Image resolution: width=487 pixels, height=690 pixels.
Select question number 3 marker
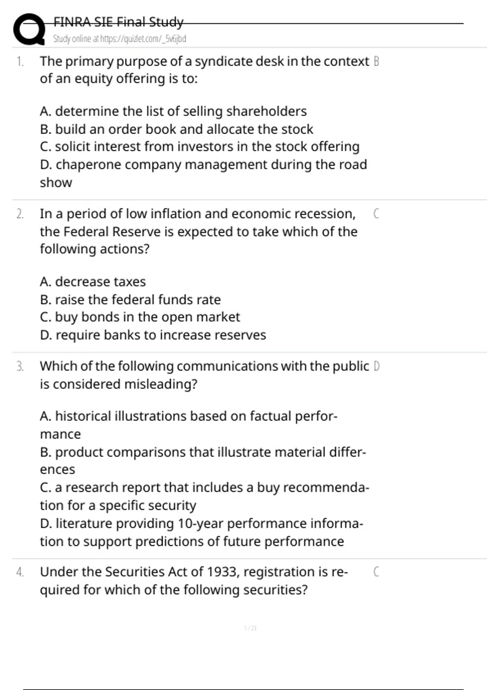click(20, 367)
